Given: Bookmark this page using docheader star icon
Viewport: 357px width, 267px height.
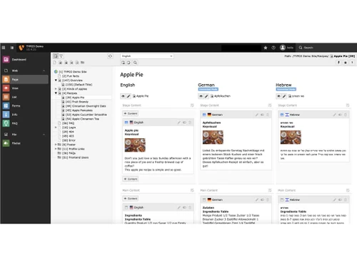Looking at the screenshot, I should click(x=346, y=63).
